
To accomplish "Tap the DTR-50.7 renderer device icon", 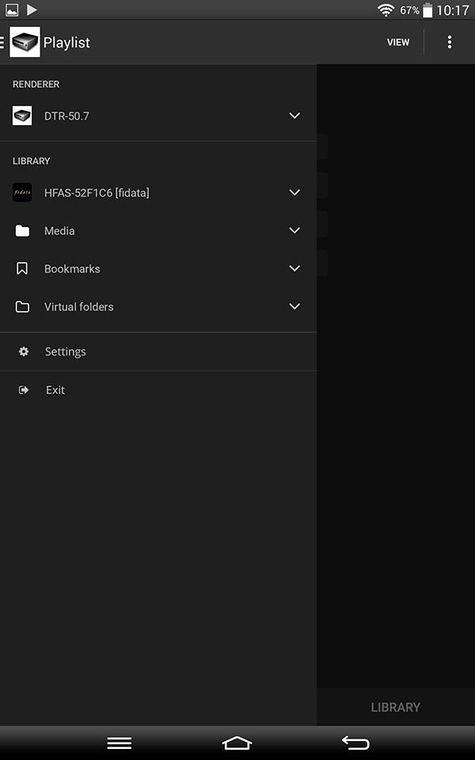I will click(x=22, y=116).
